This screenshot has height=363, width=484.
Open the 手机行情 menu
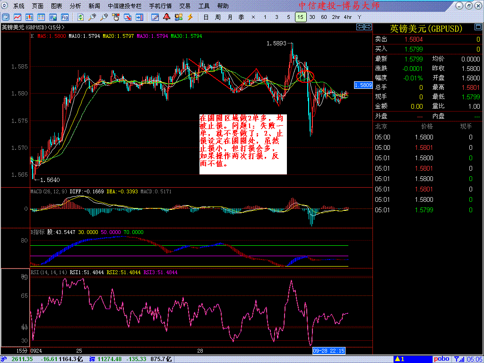(161, 6)
